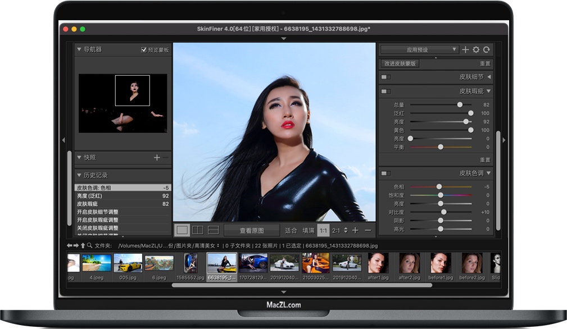Viewport: 567px width, 329px height.
Task: Switch zoom mode to 适合
Action: 292,230
